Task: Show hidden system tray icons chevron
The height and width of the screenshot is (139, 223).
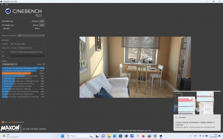Action: coord(190,136)
